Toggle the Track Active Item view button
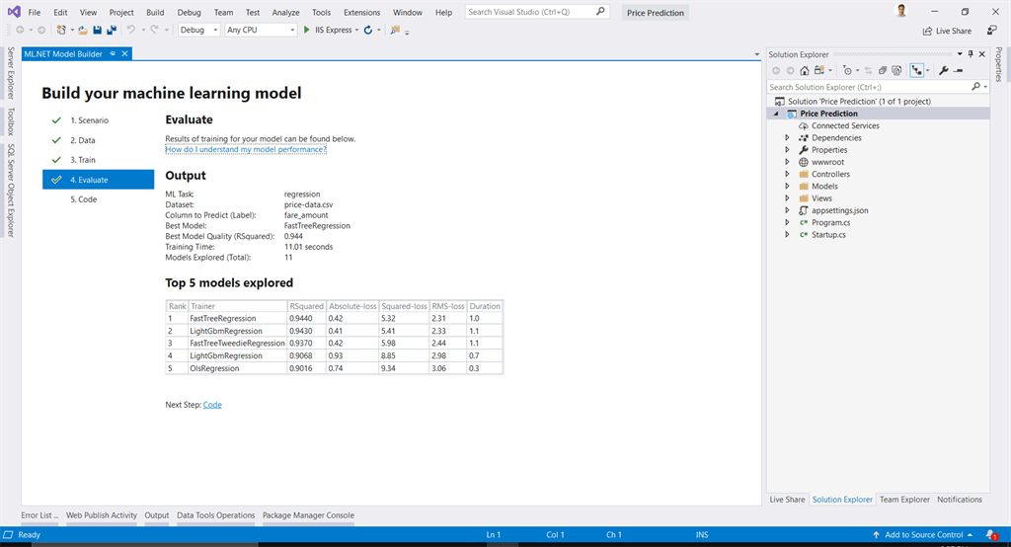Viewport: 1011px width, 547px height. 917,70
